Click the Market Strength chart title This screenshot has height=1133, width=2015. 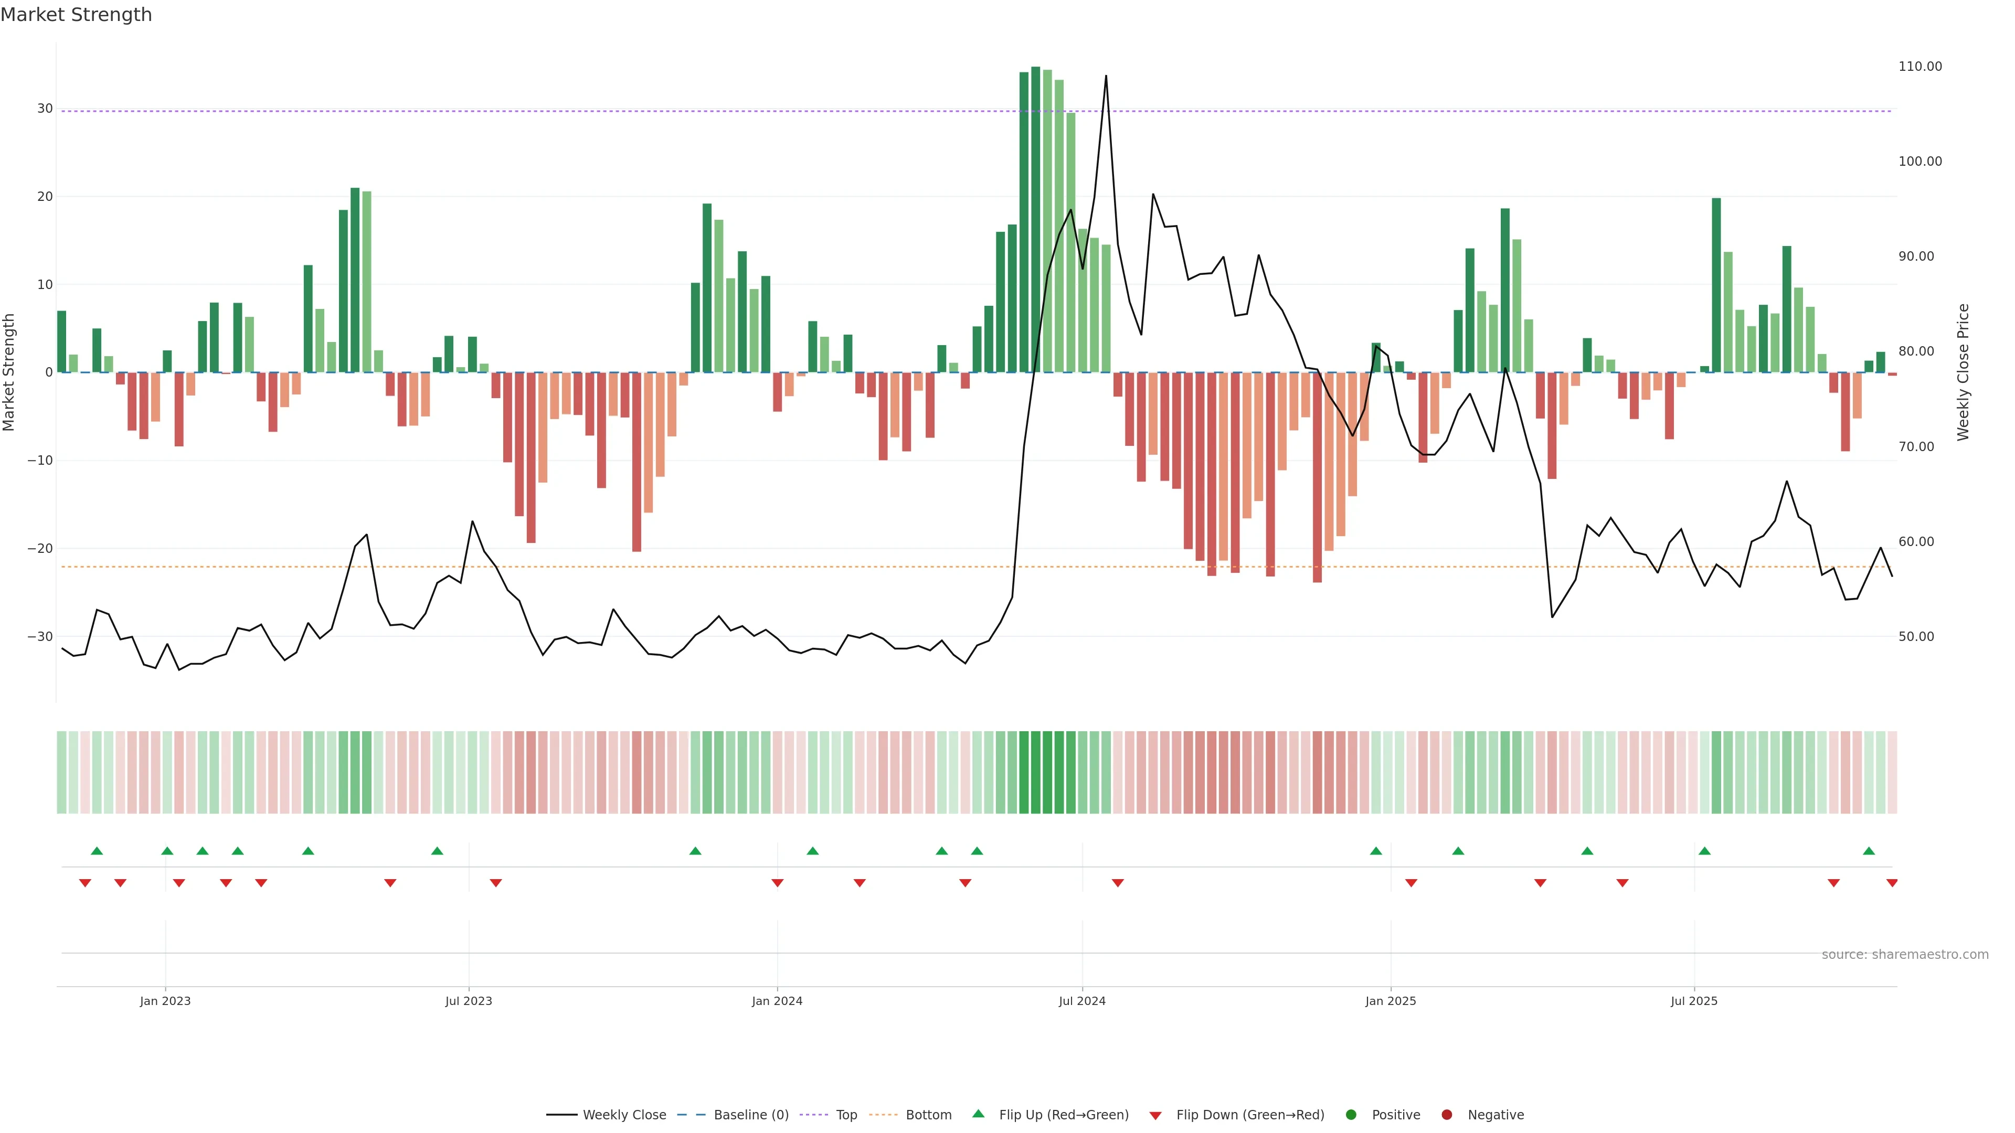[x=76, y=15]
